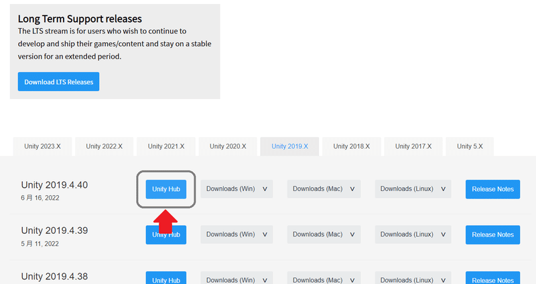Click Unity Hub for Unity 2019.4.39
The image size is (536, 284).
coord(166,235)
